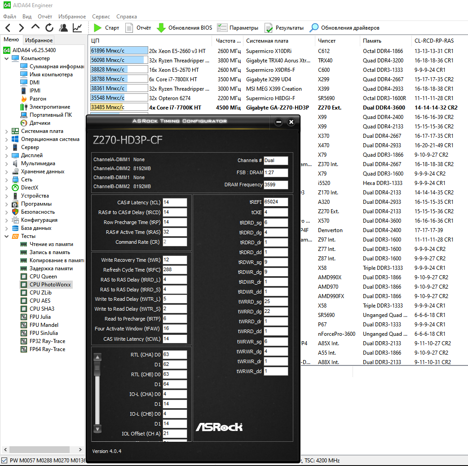Expand the Хранение данных tree node
The width and height of the screenshot is (468, 466).
click(6, 171)
